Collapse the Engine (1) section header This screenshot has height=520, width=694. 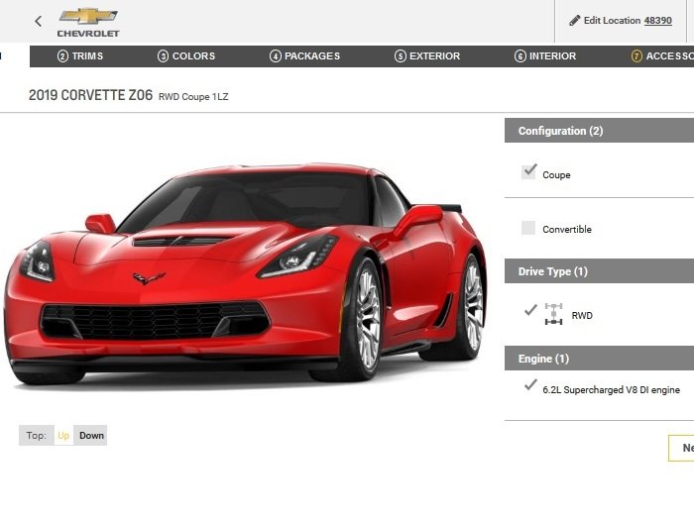599,359
